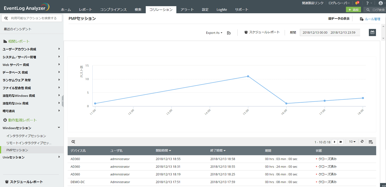The height and width of the screenshot is (187, 386).
Task: Open the notifications bell with red badge
Action: pyautogui.click(x=357, y=3)
